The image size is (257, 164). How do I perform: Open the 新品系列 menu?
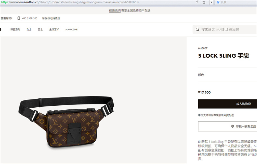(x=15, y=30)
